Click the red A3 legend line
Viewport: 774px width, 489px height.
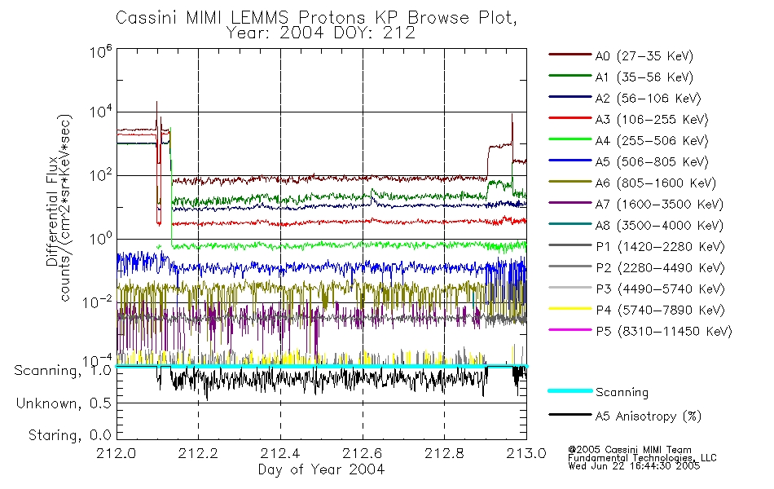570,118
